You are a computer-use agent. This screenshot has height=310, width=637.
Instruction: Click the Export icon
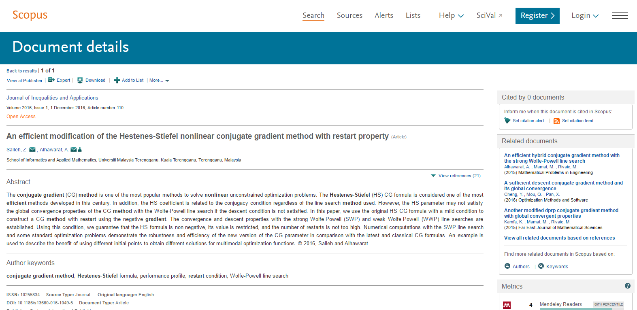tap(51, 80)
